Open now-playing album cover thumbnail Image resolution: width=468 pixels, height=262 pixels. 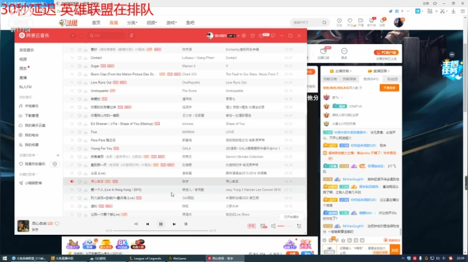[x=23, y=226]
